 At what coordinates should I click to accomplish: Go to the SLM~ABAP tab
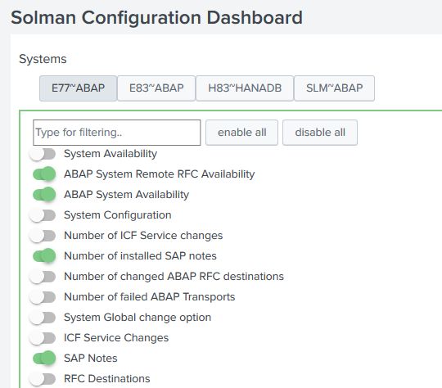point(334,88)
